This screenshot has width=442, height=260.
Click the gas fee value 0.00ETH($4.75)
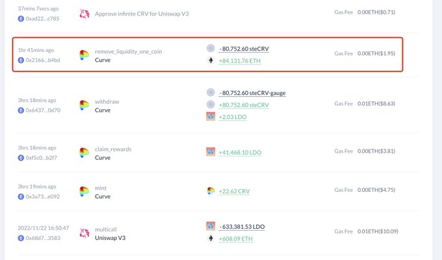click(x=376, y=190)
